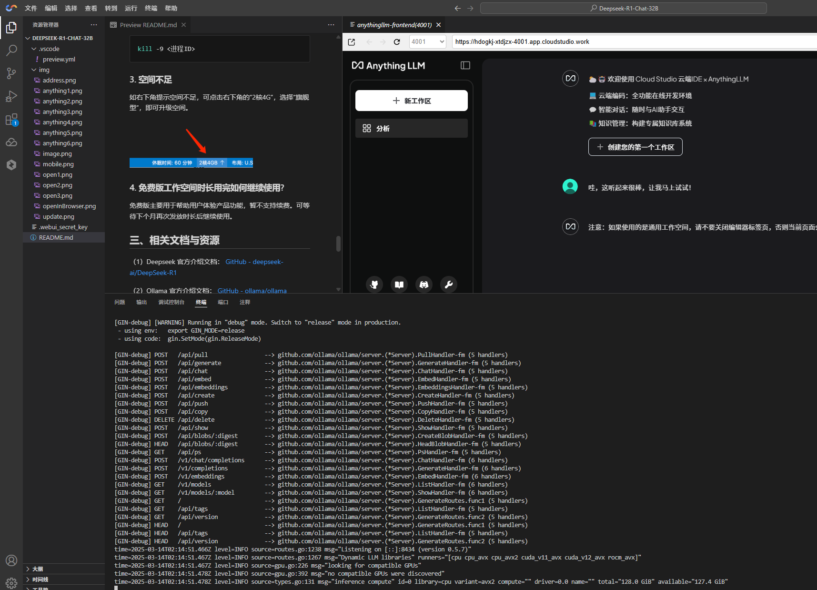Screen dimensions: 817x590
Task: Switch to the 问题 panel tab
Action: [x=120, y=302]
